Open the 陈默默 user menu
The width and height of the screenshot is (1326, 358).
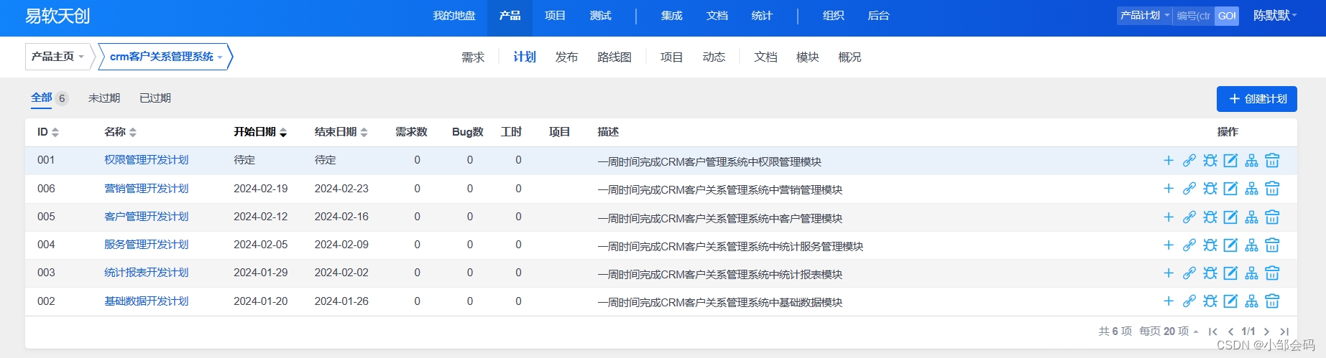coord(1275,16)
